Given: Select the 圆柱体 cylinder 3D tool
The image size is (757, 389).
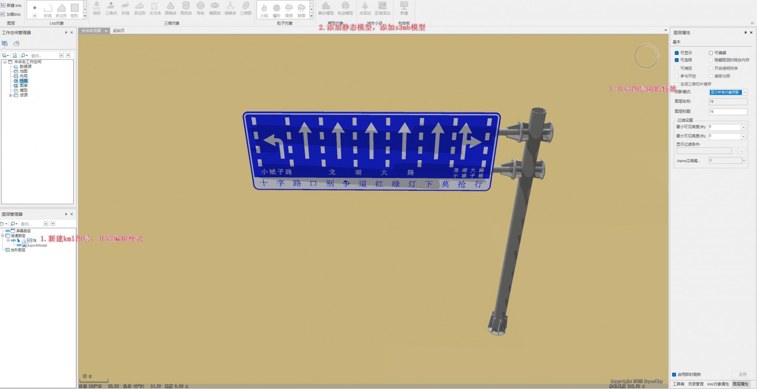Looking at the screenshot, I should click(186, 8).
